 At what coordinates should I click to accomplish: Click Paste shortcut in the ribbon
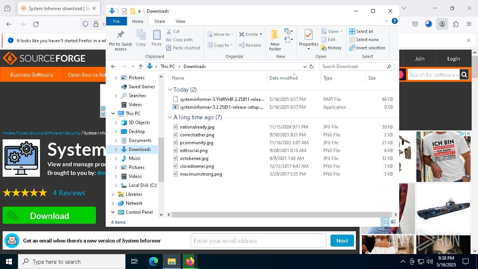pos(183,48)
